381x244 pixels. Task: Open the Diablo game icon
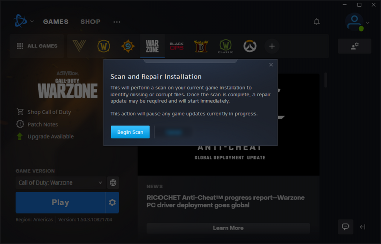coord(201,46)
